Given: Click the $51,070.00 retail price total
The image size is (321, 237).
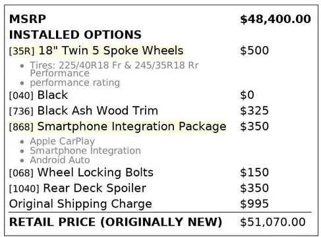Looking at the screenshot, I should [x=273, y=222].
